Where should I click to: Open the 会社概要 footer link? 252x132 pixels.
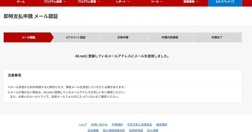(x=93, y=130)
